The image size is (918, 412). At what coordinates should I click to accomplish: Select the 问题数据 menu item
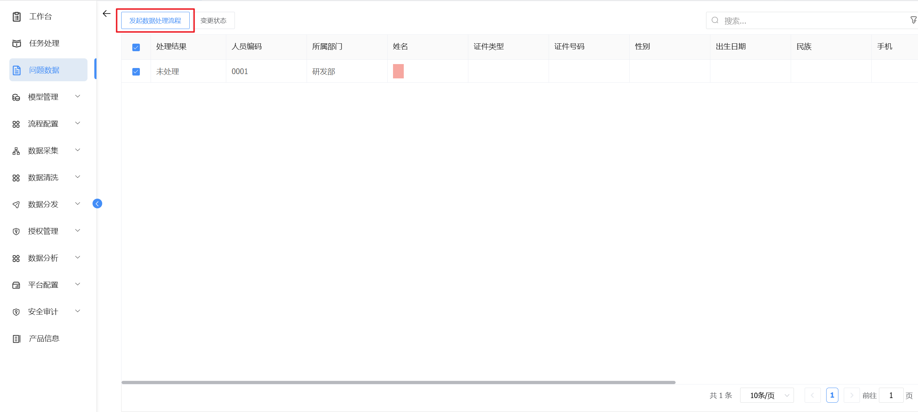(44, 70)
